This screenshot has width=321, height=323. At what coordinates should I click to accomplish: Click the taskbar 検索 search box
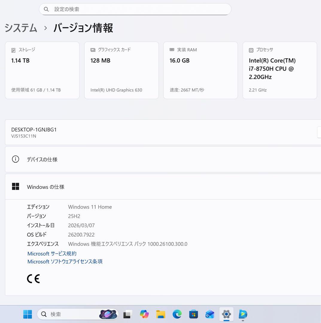pyautogui.click(x=78, y=314)
